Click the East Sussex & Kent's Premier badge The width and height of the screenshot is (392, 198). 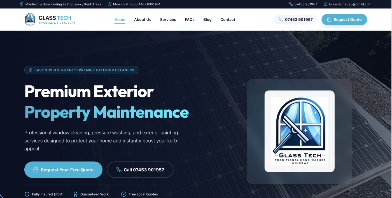81,70
